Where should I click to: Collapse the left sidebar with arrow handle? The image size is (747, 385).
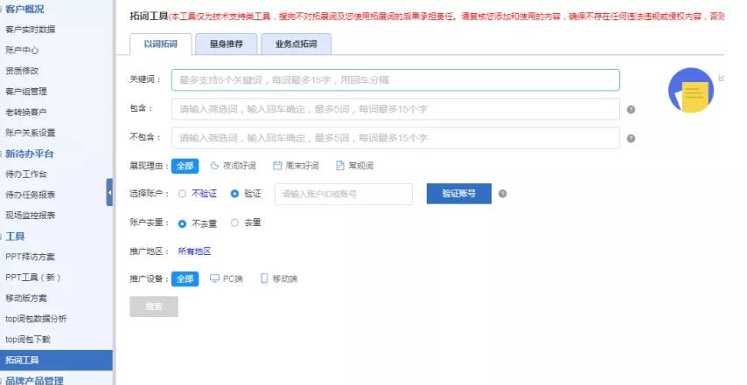click(x=110, y=192)
